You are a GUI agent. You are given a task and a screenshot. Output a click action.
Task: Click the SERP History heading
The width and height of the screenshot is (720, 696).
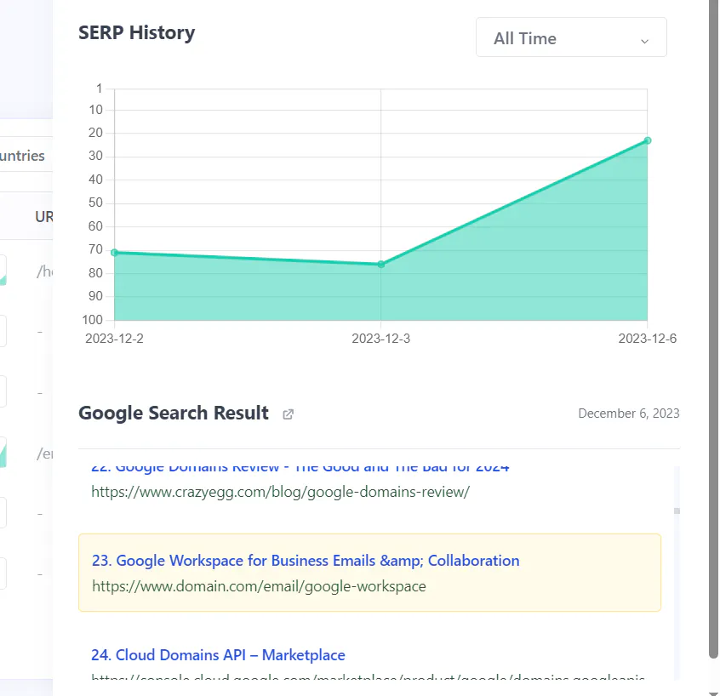click(x=136, y=33)
